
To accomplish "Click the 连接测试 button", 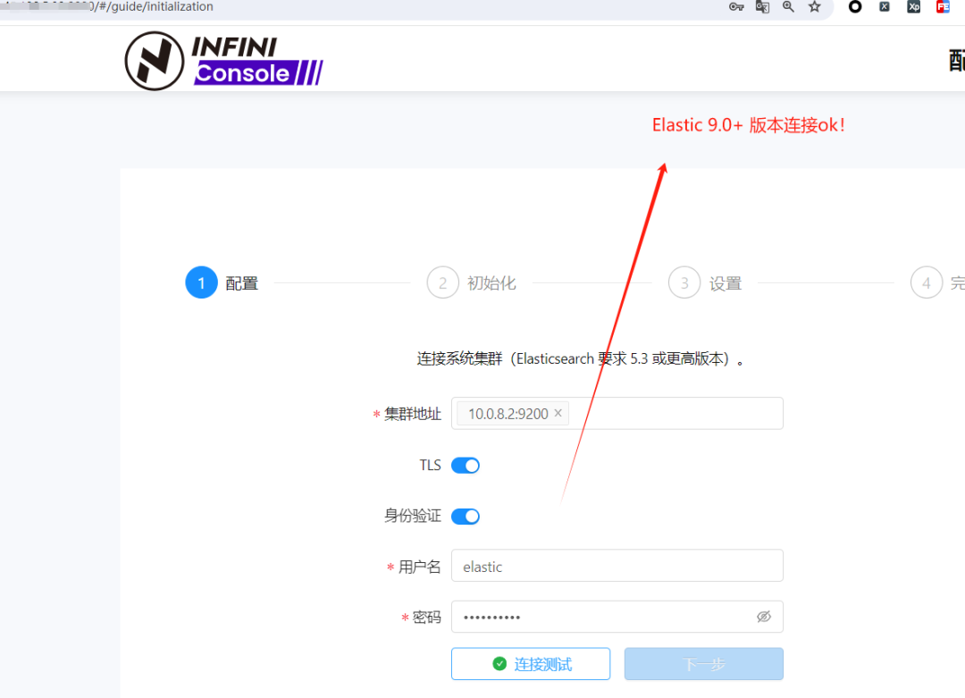I will pos(531,663).
